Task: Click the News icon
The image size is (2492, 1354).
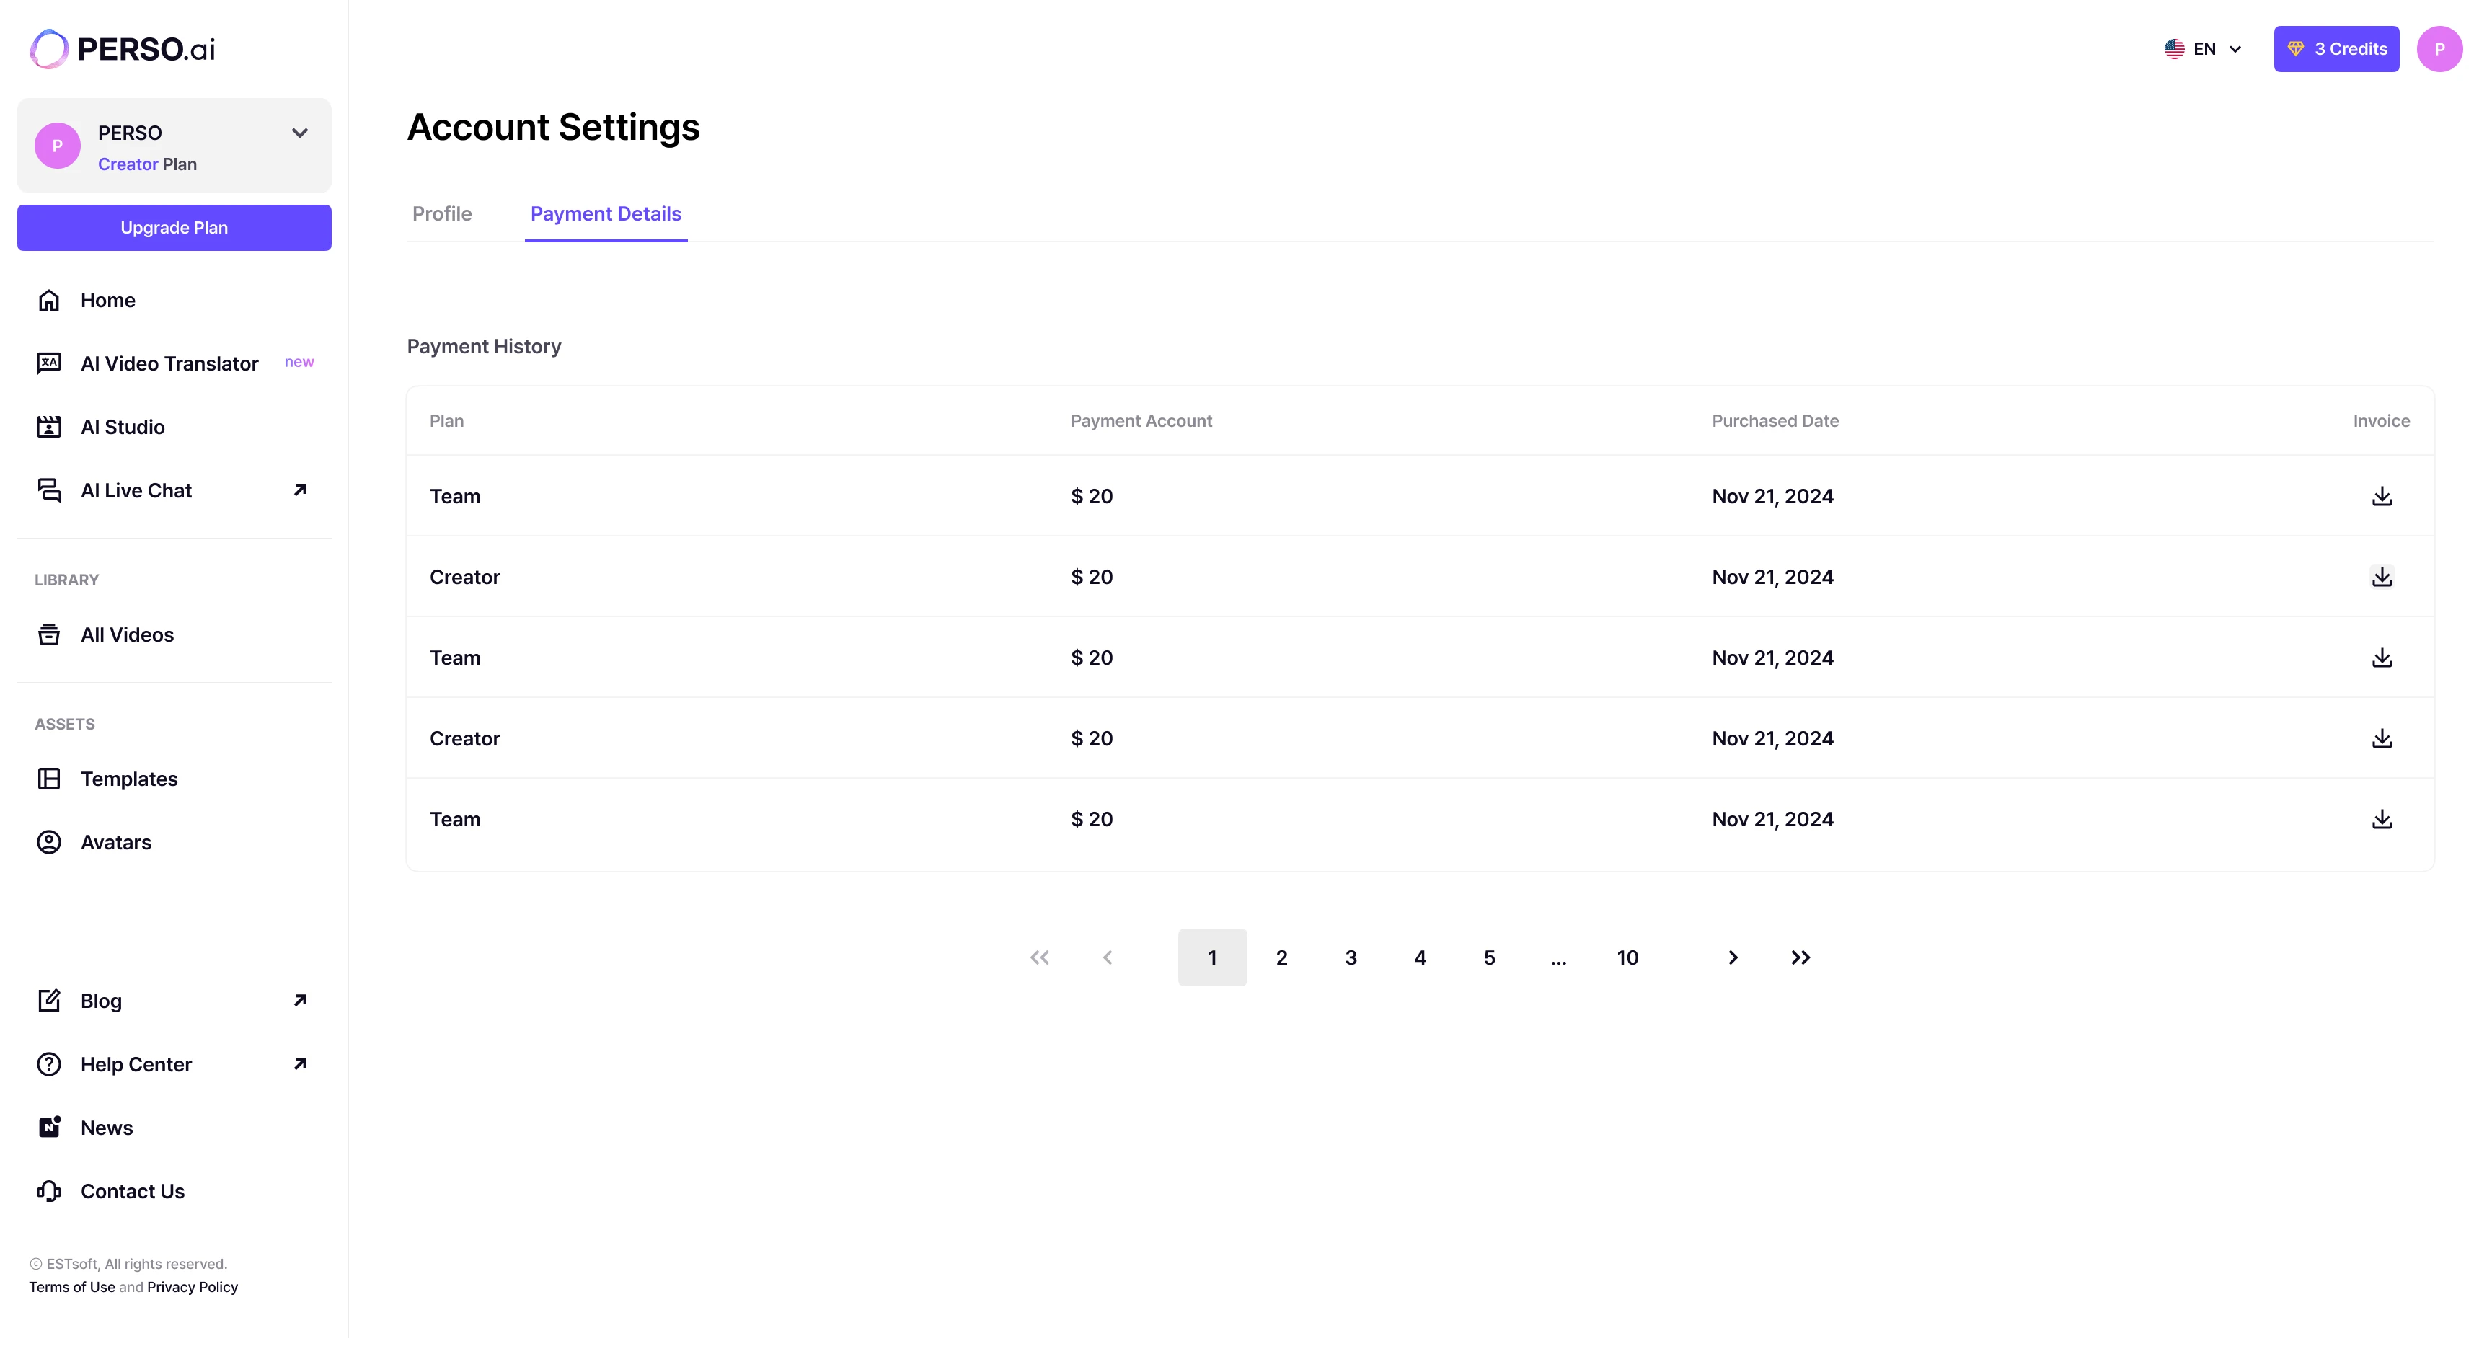Action: tap(48, 1128)
